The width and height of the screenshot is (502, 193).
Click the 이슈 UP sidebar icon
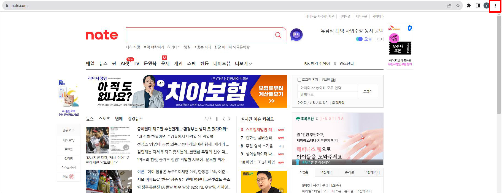coord(69,177)
